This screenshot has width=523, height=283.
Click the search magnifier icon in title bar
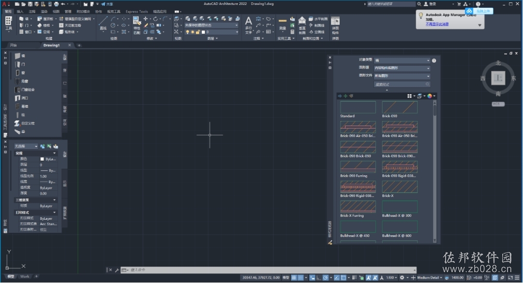[x=419, y=4]
